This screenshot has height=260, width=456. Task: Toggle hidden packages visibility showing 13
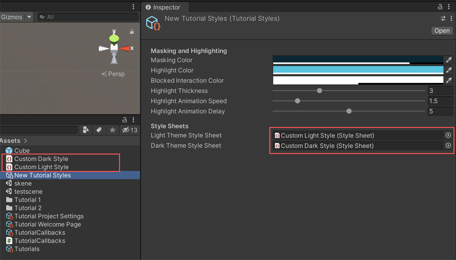(130, 130)
